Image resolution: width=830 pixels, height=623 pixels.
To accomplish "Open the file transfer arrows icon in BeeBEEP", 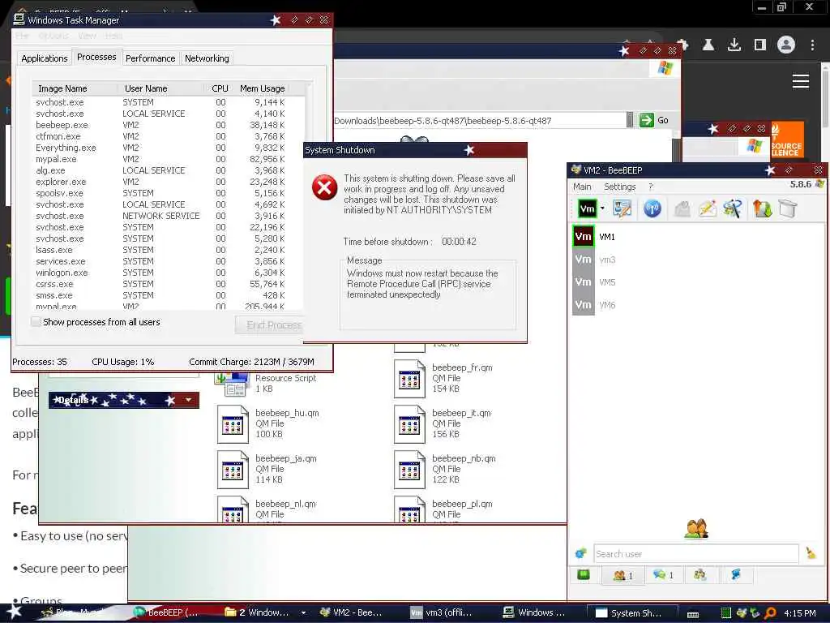I will pyautogui.click(x=762, y=208).
